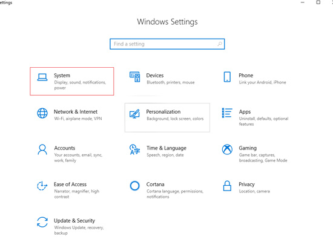Click the Ease of Access icon
The width and height of the screenshot is (333, 242).
pos(42,186)
